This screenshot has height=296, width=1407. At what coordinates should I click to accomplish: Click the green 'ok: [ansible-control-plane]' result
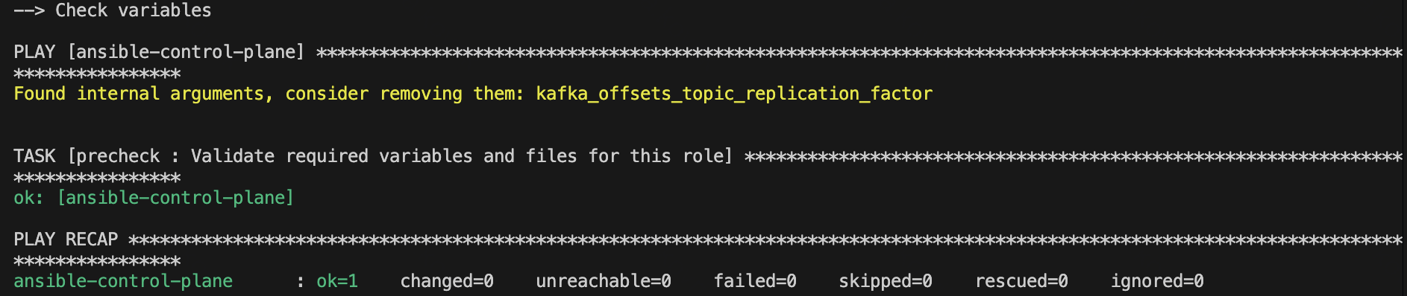click(154, 198)
